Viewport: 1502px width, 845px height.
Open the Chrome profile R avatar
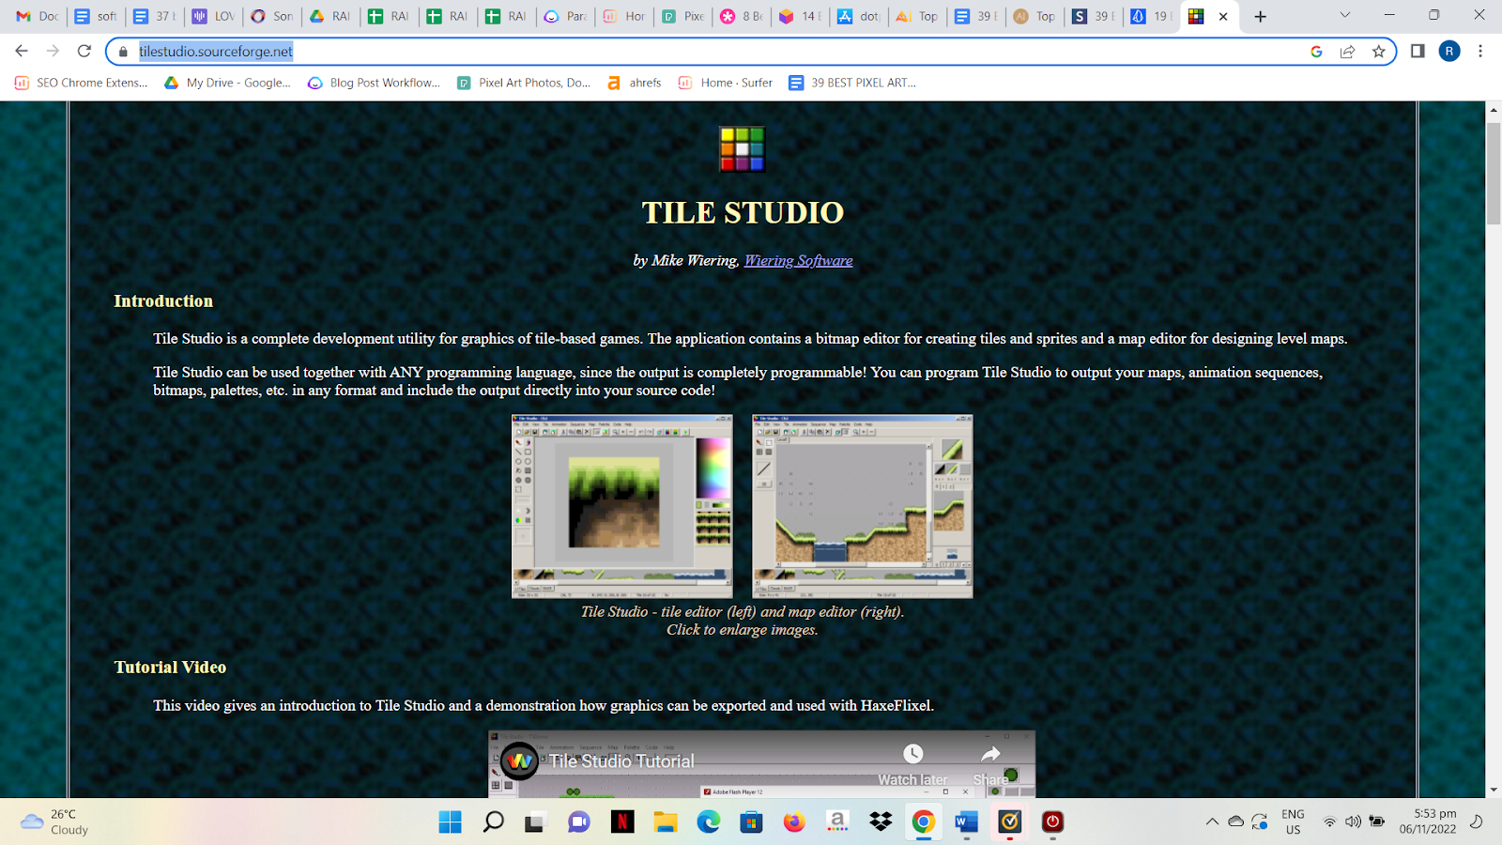(1449, 52)
